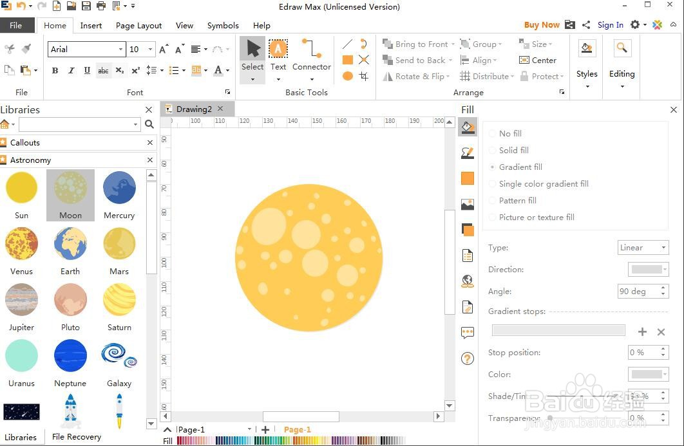The width and height of the screenshot is (684, 446).
Task: Click the Buy Now link
Action: (542, 25)
